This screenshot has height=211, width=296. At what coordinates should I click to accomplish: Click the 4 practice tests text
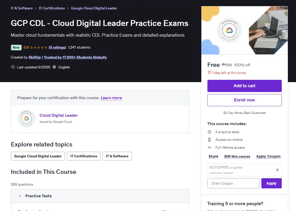pos(227,132)
